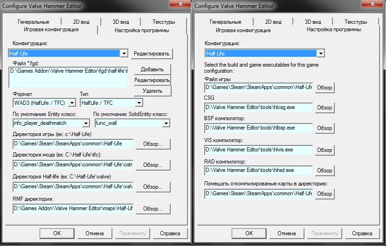The image size is (386, 246).
Task: Open Справка in left window
Action: (x=170, y=233)
